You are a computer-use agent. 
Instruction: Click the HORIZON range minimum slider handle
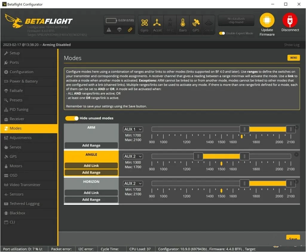pyautogui.click(x=244, y=183)
